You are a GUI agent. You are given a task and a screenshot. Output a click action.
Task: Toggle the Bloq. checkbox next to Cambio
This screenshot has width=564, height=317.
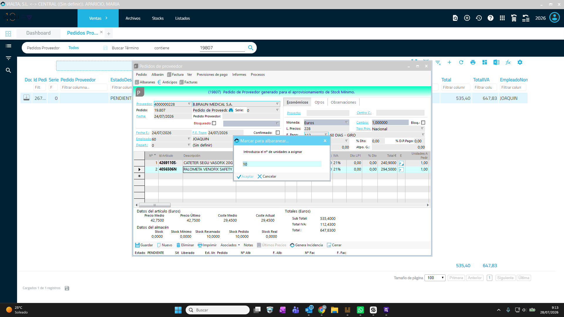pyautogui.click(x=423, y=123)
